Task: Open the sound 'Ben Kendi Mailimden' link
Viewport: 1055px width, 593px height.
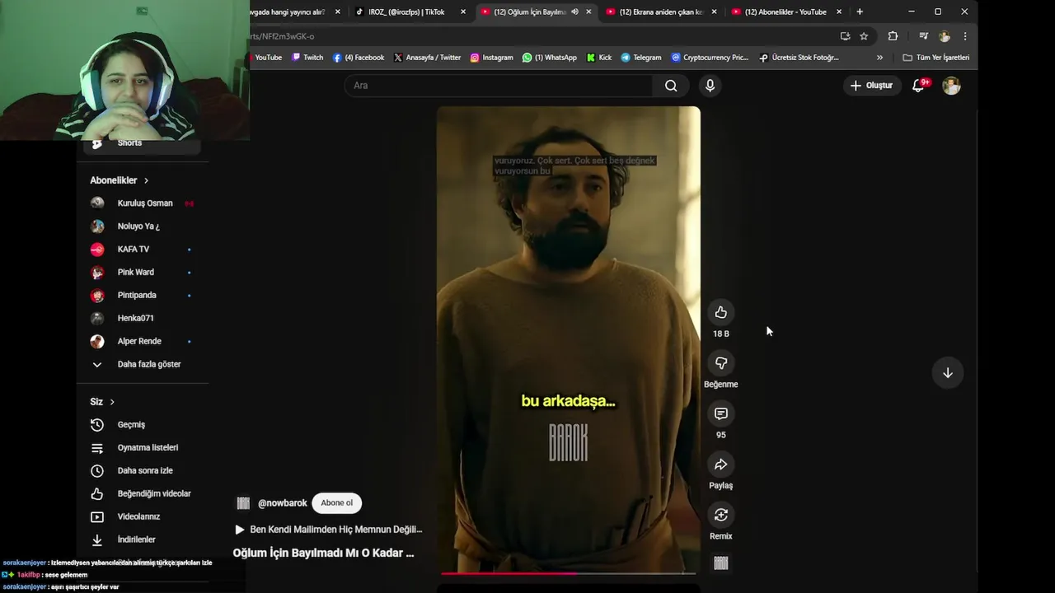Action: pyautogui.click(x=329, y=530)
